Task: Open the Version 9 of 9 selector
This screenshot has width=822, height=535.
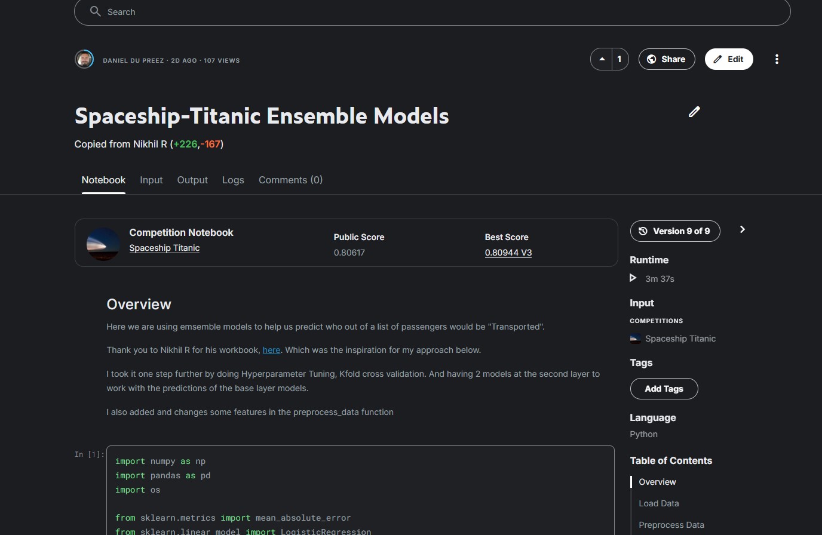Action: [x=675, y=231]
